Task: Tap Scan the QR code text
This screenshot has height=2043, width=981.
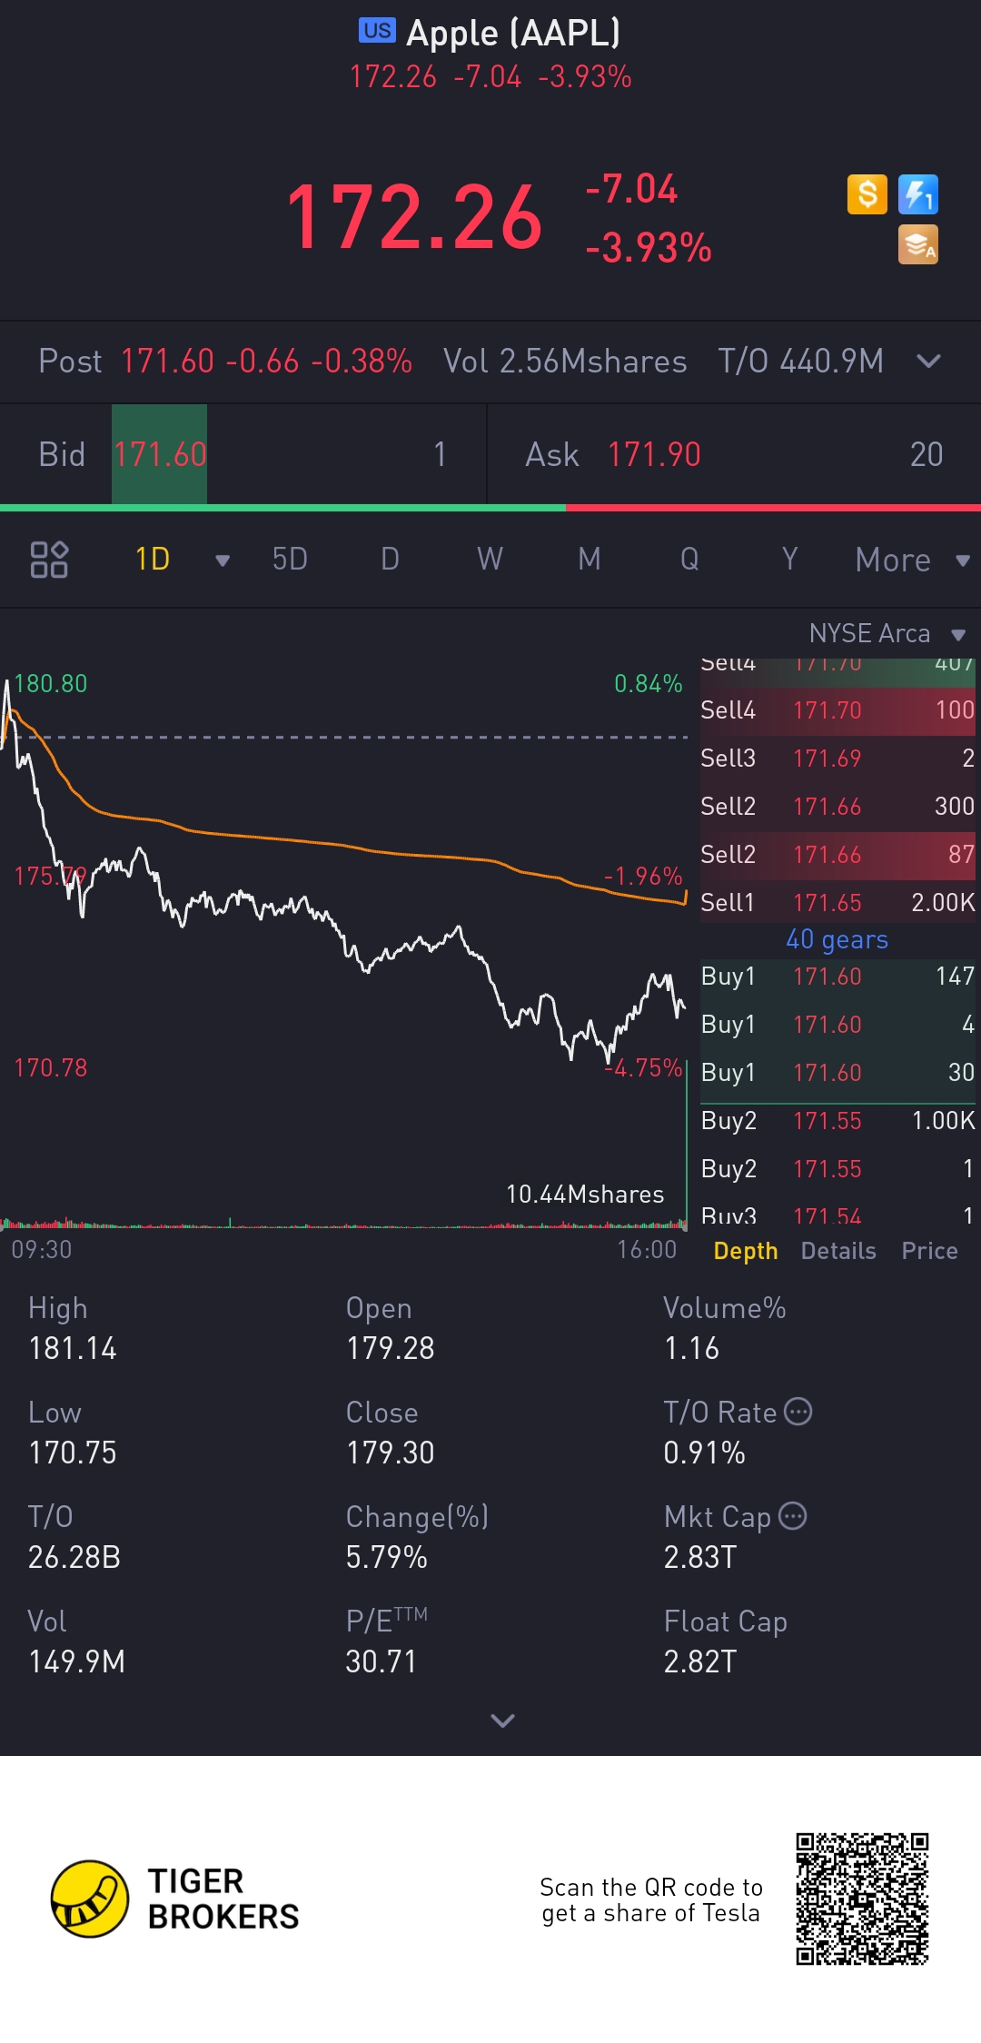Action: tap(651, 1899)
